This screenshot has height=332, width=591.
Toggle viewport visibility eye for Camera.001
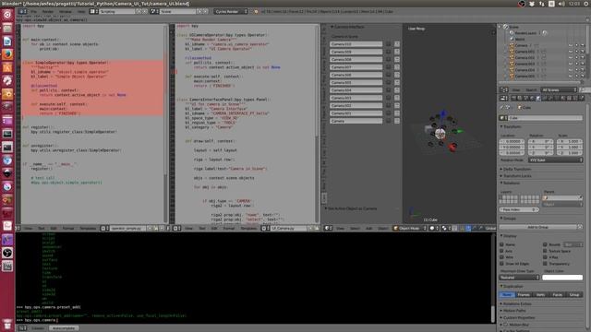[571, 52]
